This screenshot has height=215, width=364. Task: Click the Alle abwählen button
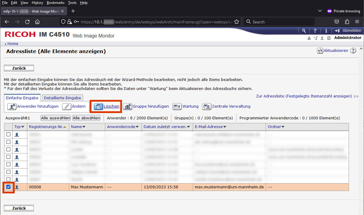pos(86,118)
